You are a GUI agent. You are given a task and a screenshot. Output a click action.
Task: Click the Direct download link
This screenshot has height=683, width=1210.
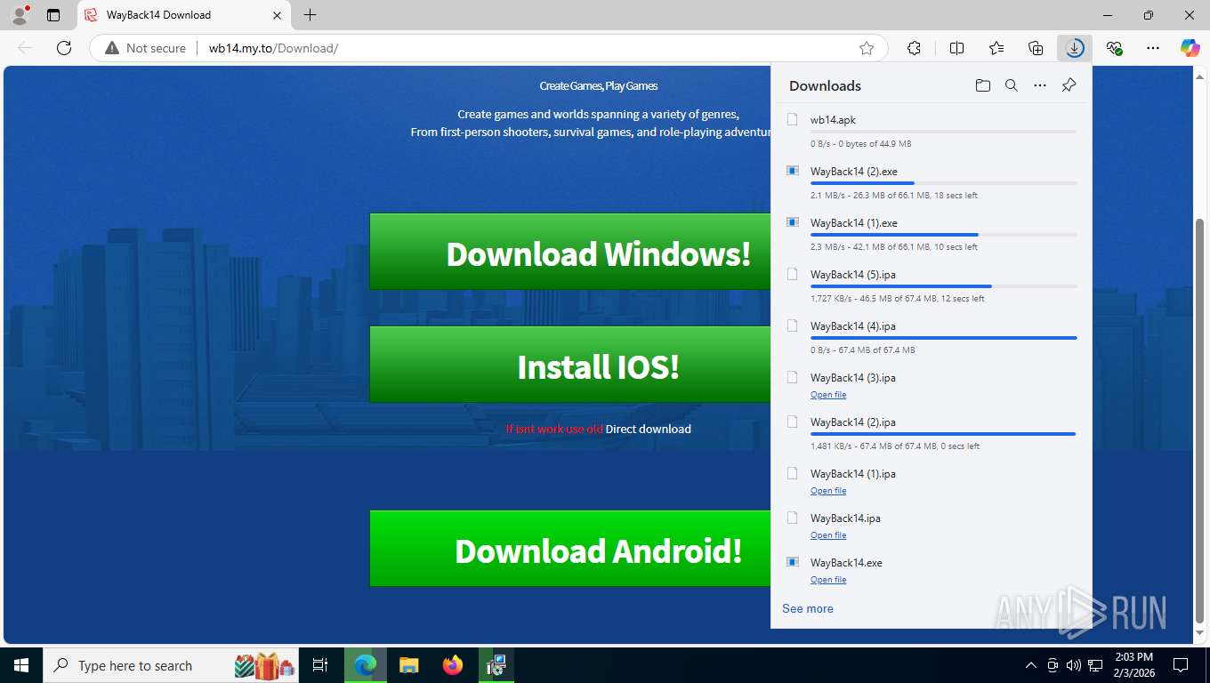[x=648, y=429]
